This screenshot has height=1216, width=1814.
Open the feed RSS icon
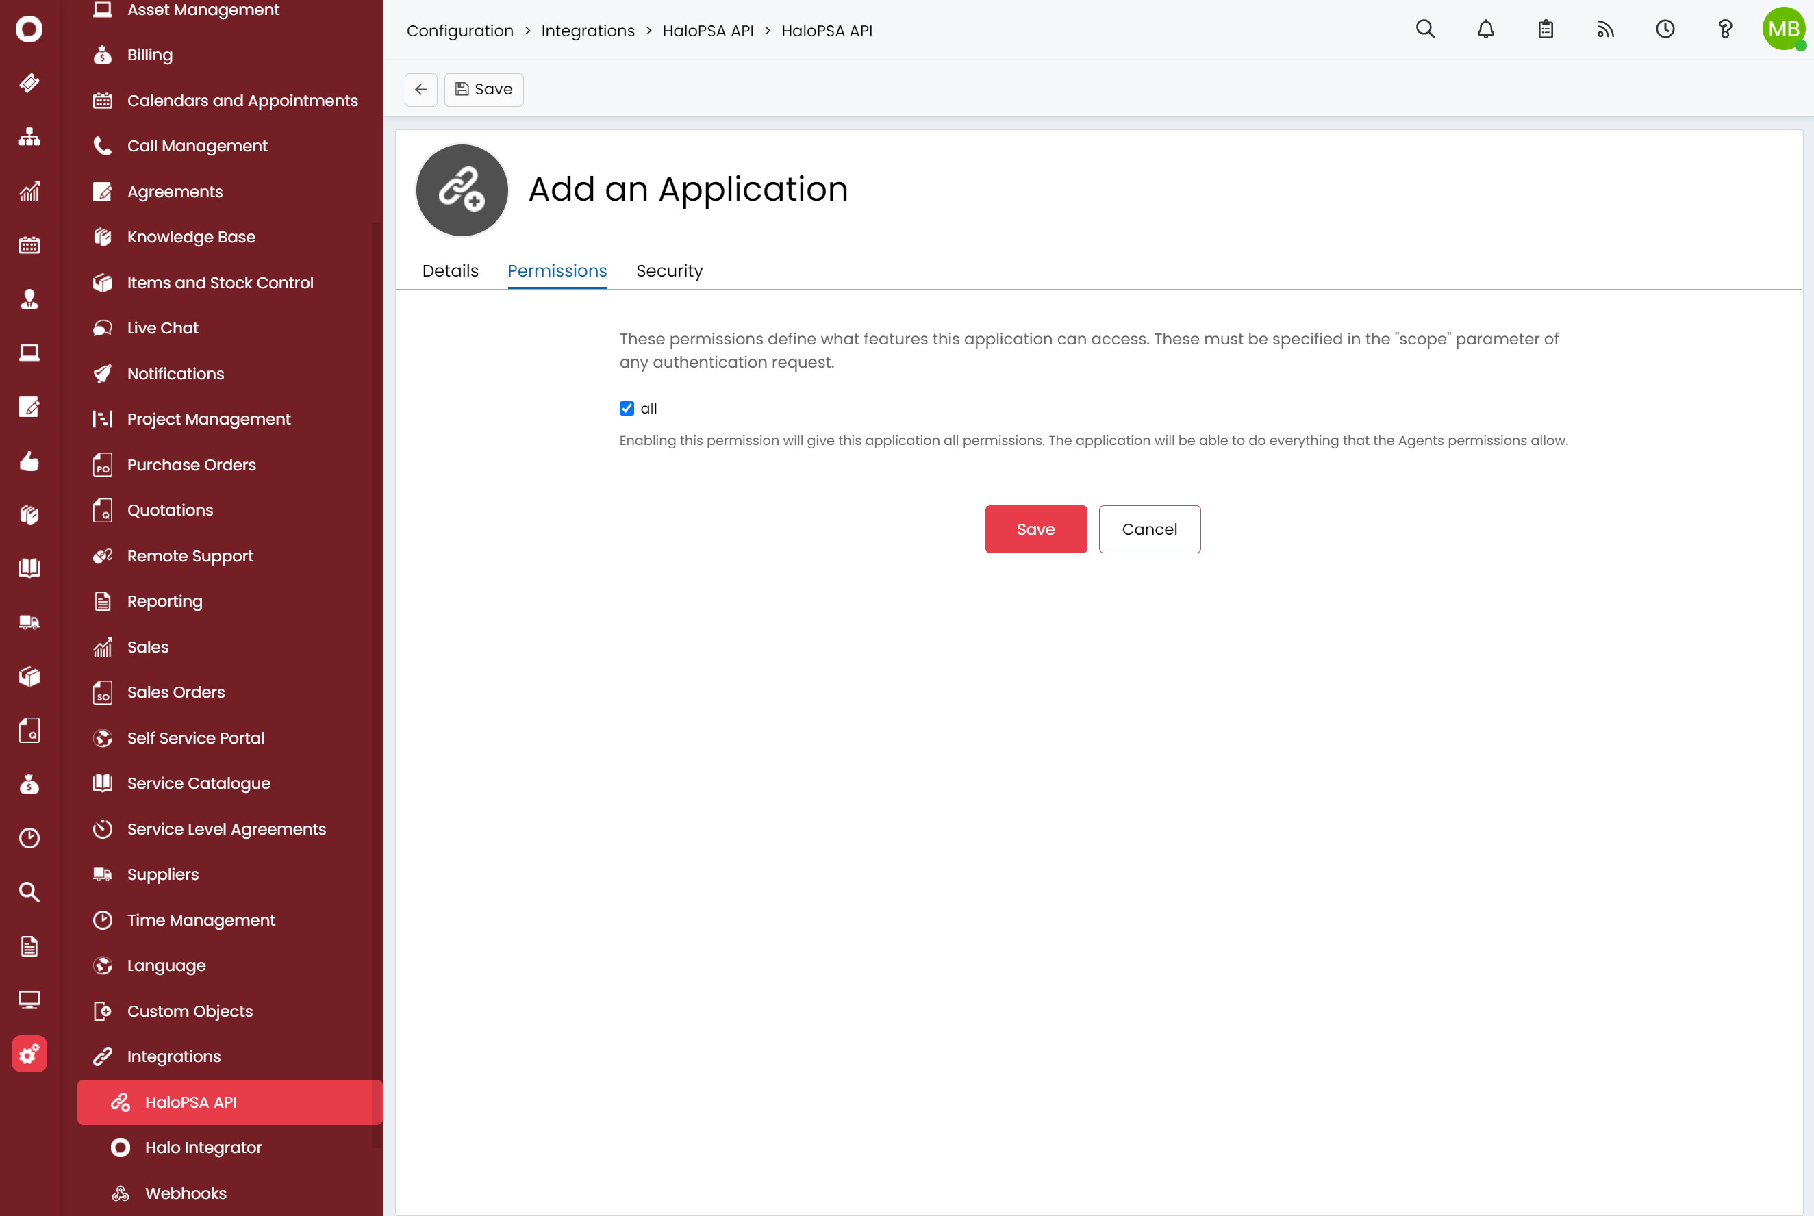coord(1604,29)
